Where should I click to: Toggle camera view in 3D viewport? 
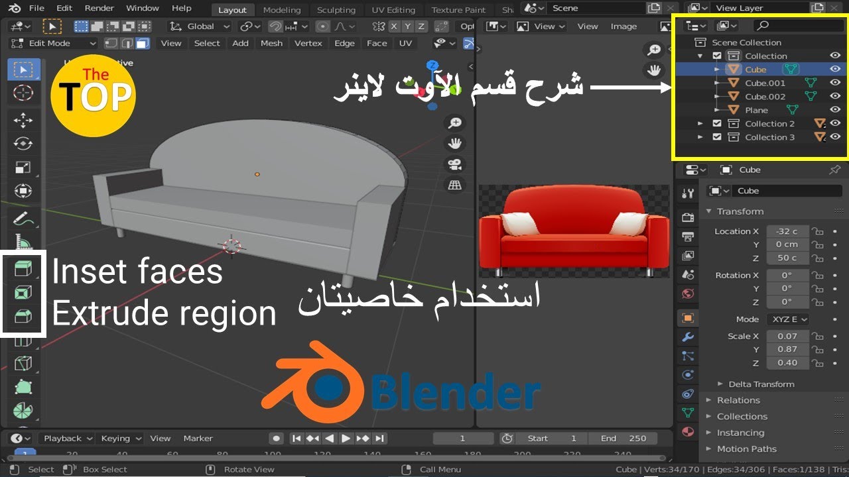(455, 164)
